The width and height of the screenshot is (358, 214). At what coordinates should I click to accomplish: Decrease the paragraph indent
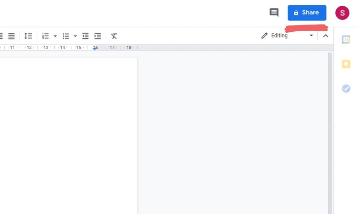[x=85, y=36]
